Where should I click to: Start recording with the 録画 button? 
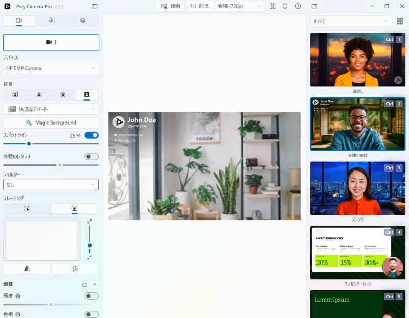coord(170,6)
